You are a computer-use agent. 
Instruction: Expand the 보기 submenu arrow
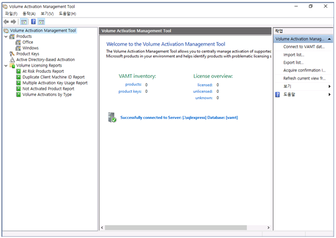pyautogui.click(x=329, y=87)
